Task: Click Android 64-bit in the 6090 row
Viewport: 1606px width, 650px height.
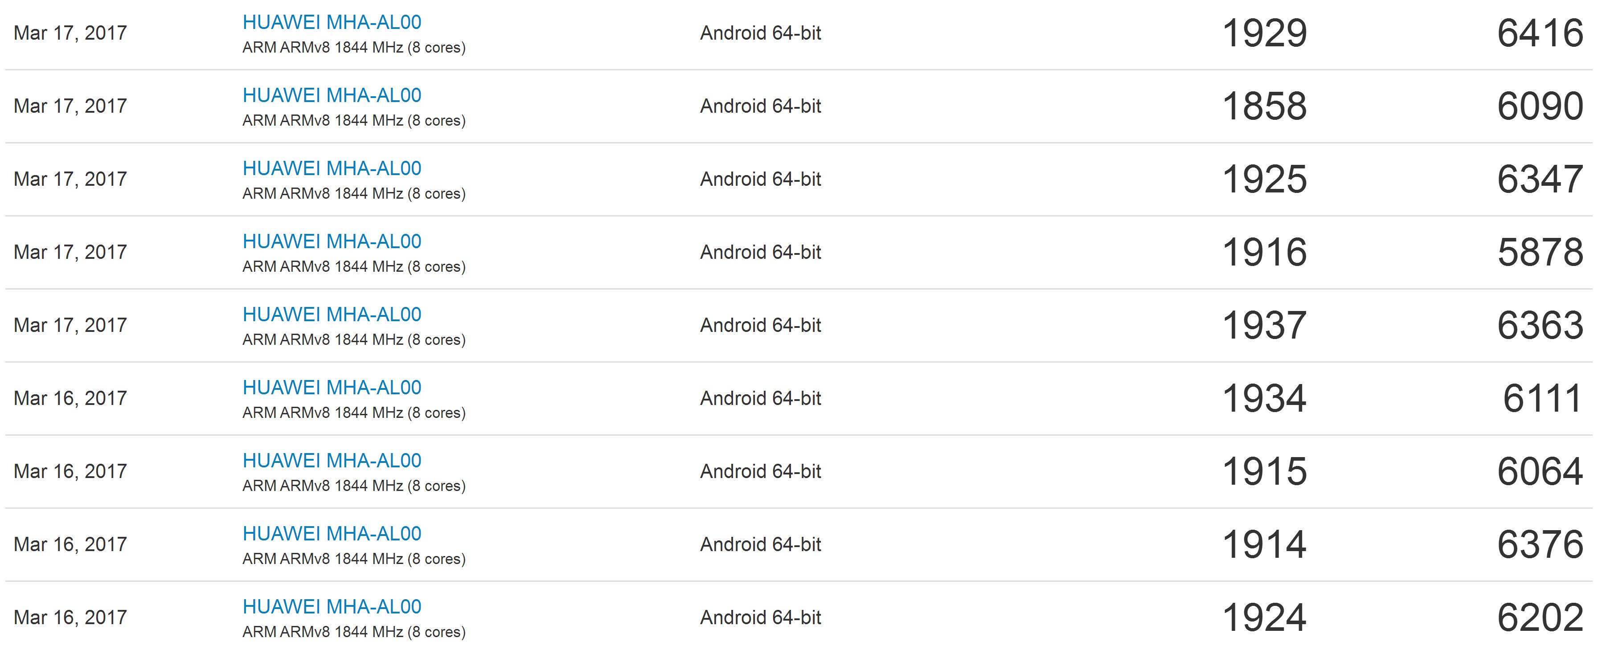Action: [761, 106]
